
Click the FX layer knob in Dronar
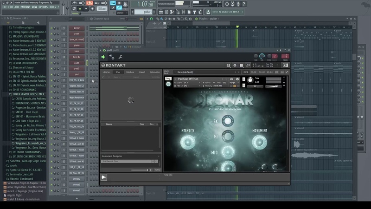click(x=228, y=121)
